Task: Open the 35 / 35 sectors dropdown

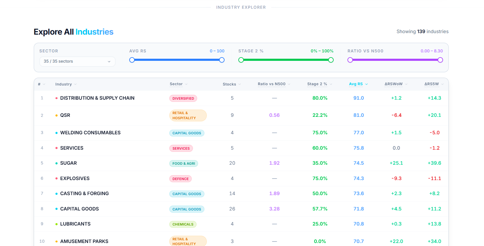Action: click(77, 61)
